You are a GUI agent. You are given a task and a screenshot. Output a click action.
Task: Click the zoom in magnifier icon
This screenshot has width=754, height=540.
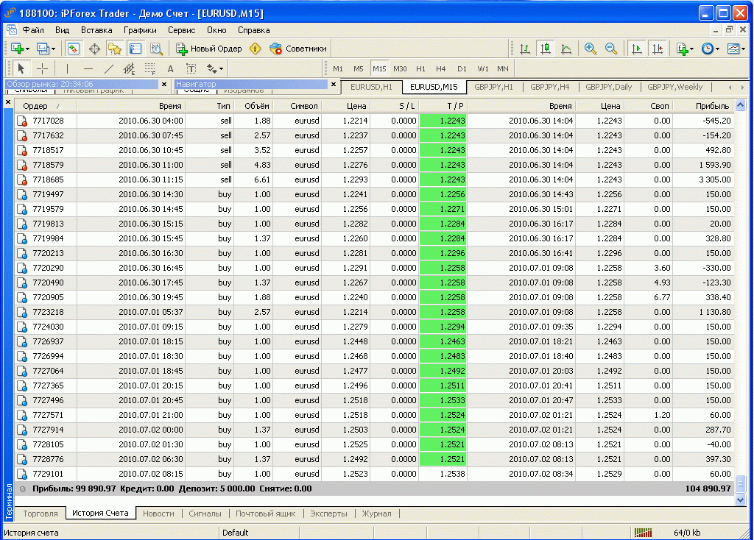(x=590, y=49)
